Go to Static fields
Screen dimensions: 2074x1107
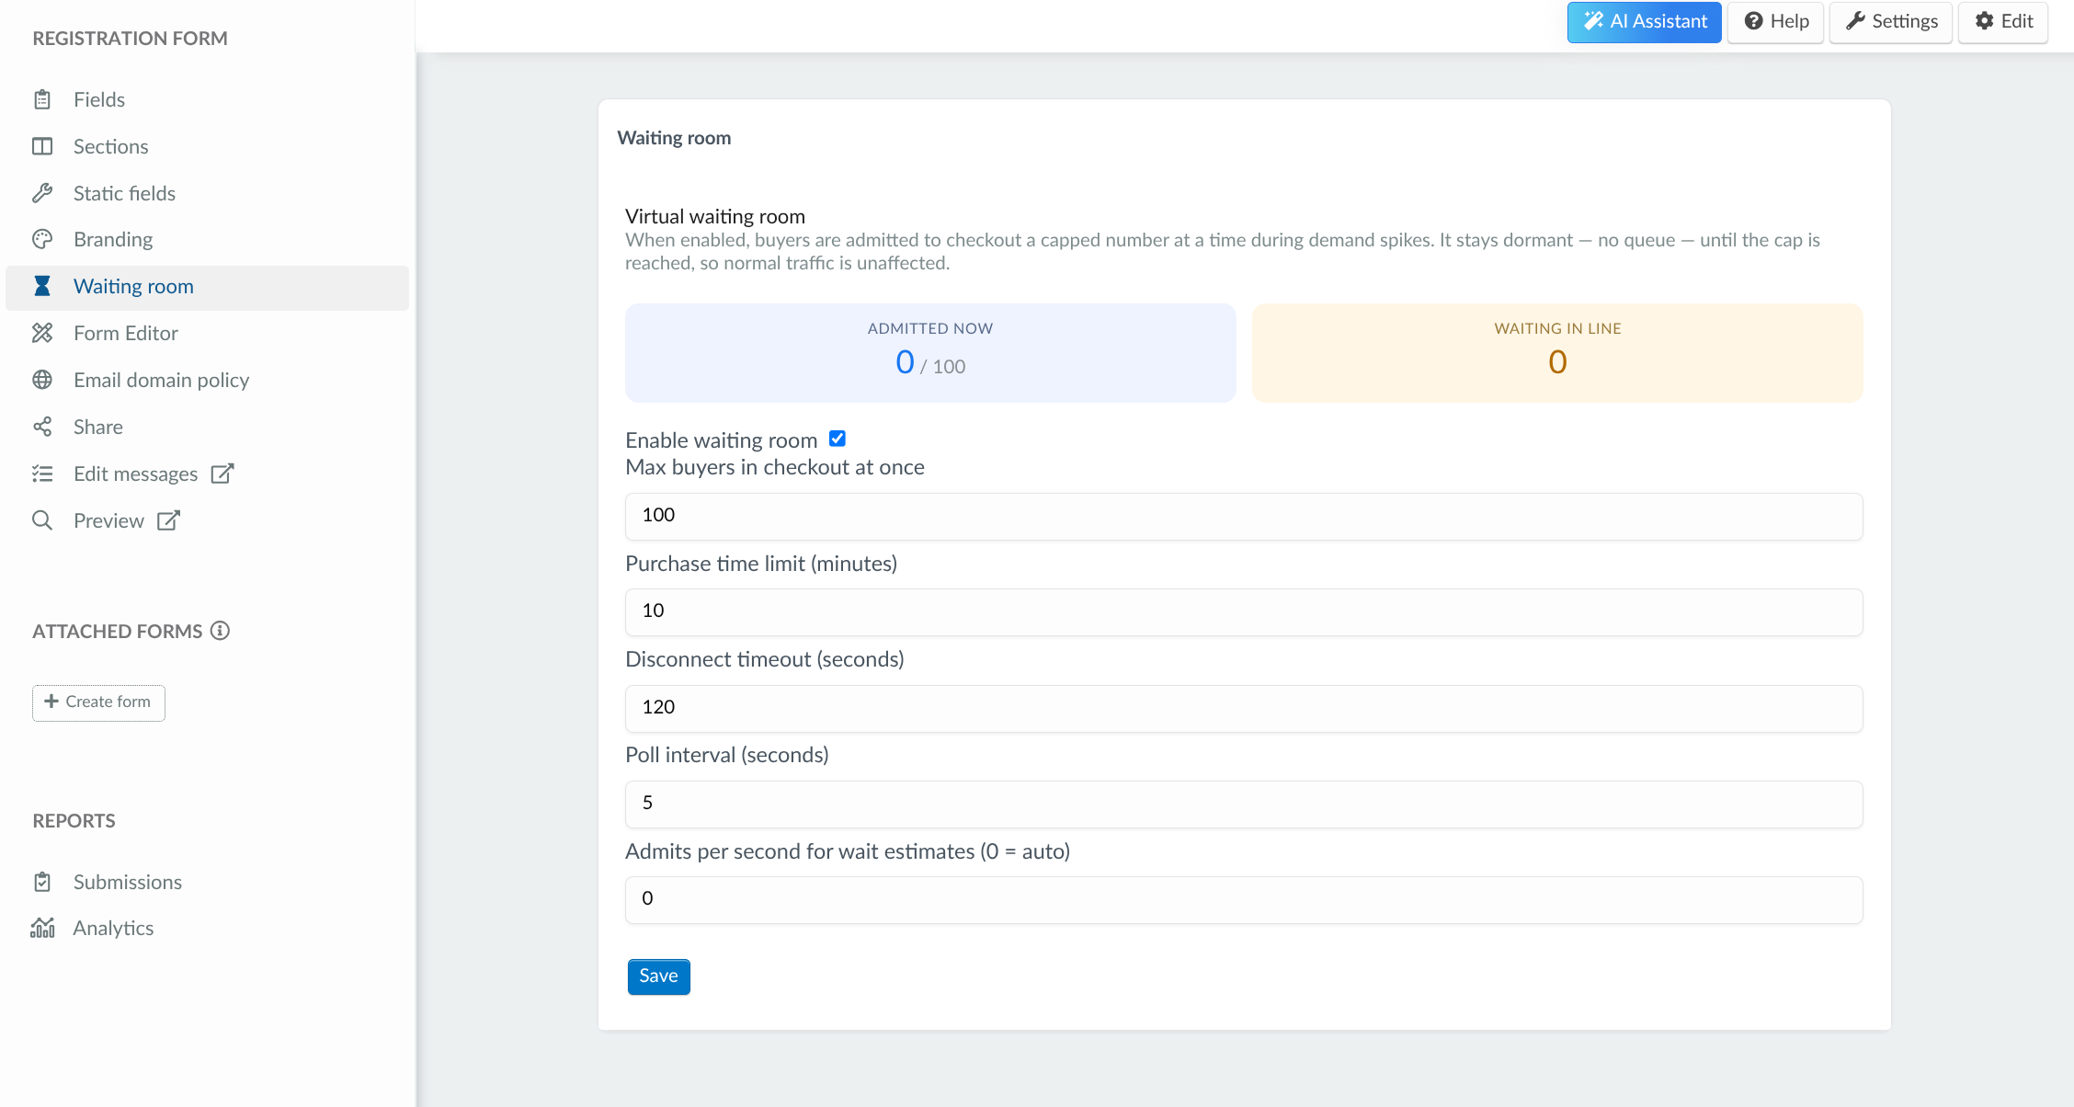[207, 193]
